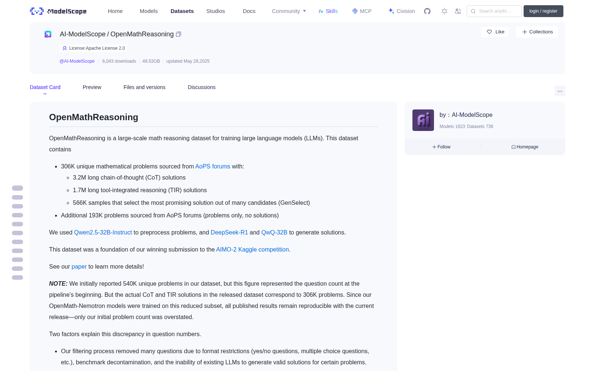Open the Files and versions tab
The height and width of the screenshot is (371, 595).
144,87
